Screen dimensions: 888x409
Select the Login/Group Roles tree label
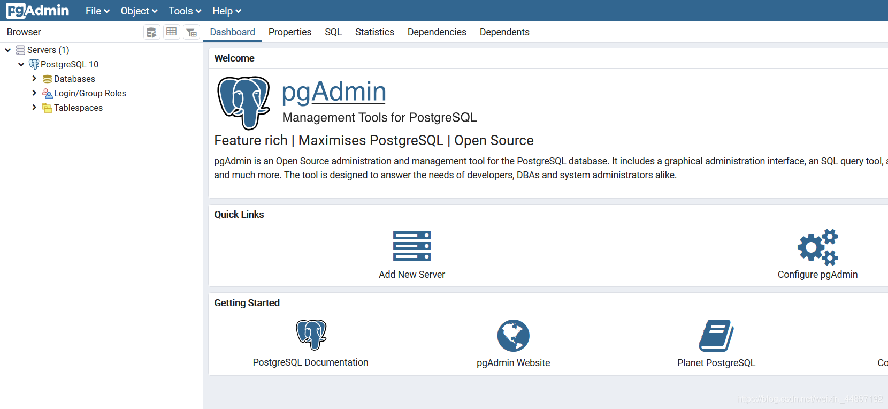pyautogui.click(x=90, y=93)
